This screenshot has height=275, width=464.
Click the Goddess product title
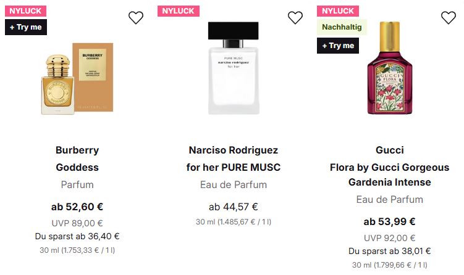tap(77, 167)
